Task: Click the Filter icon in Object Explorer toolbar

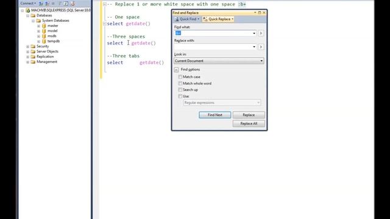Action: [x=60, y=4]
